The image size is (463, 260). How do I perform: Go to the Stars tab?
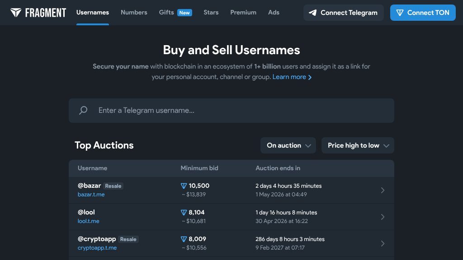tap(211, 12)
